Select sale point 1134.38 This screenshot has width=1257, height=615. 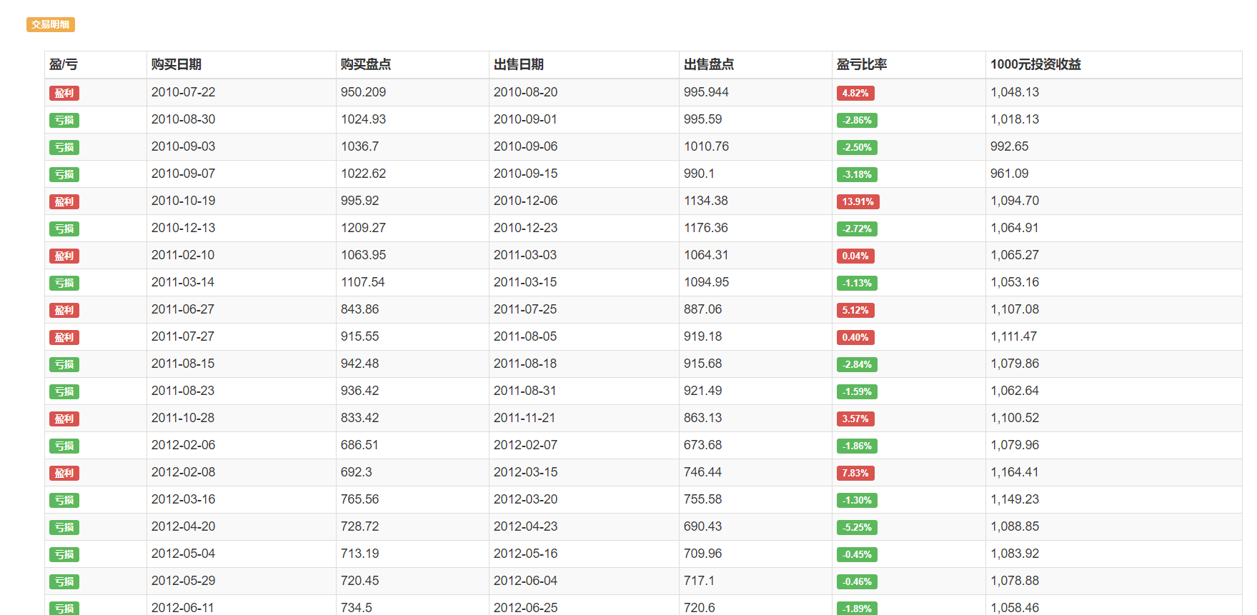pyautogui.click(x=706, y=201)
